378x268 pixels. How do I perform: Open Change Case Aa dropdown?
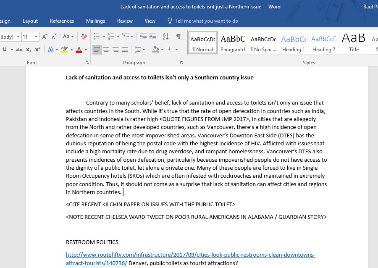point(68,37)
